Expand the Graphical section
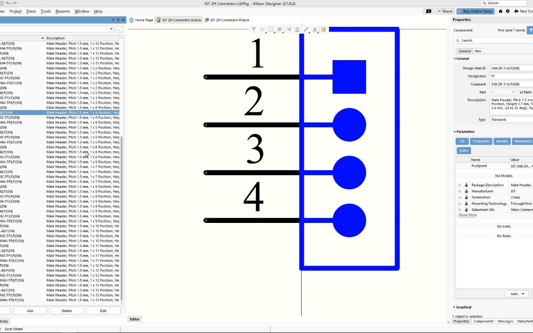The width and height of the screenshot is (533, 333). [455, 307]
